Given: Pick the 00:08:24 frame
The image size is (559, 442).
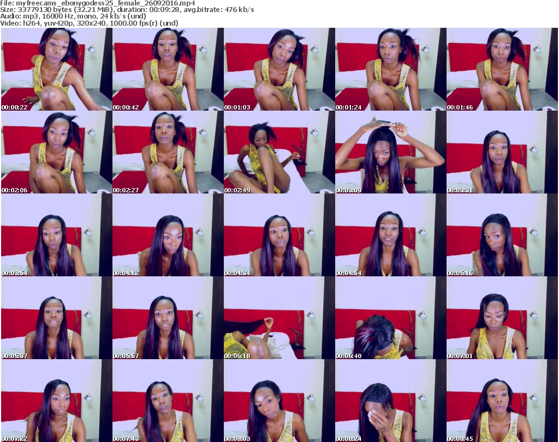Looking at the screenshot, I should [391, 401].
